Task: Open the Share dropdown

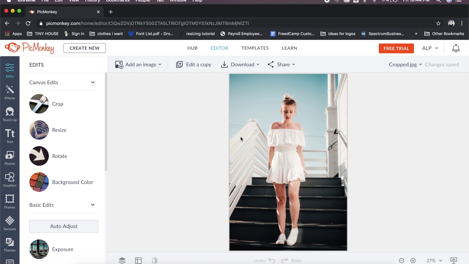Action: pyautogui.click(x=281, y=65)
